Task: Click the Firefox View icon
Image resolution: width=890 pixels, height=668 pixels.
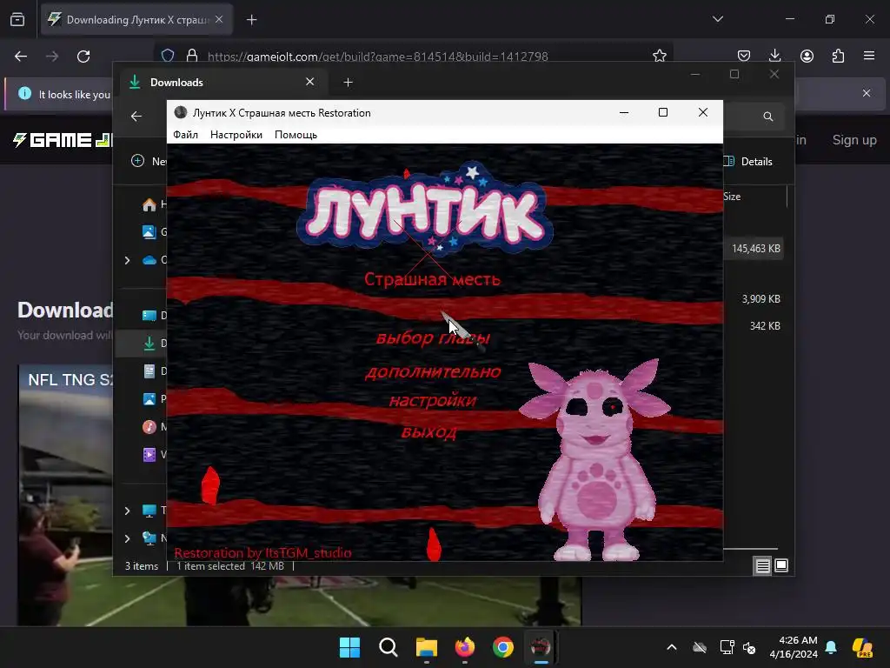Action: [x=17, y=19]
